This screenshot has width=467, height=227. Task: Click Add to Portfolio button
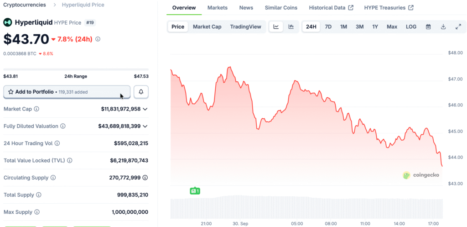pos(67,92)
